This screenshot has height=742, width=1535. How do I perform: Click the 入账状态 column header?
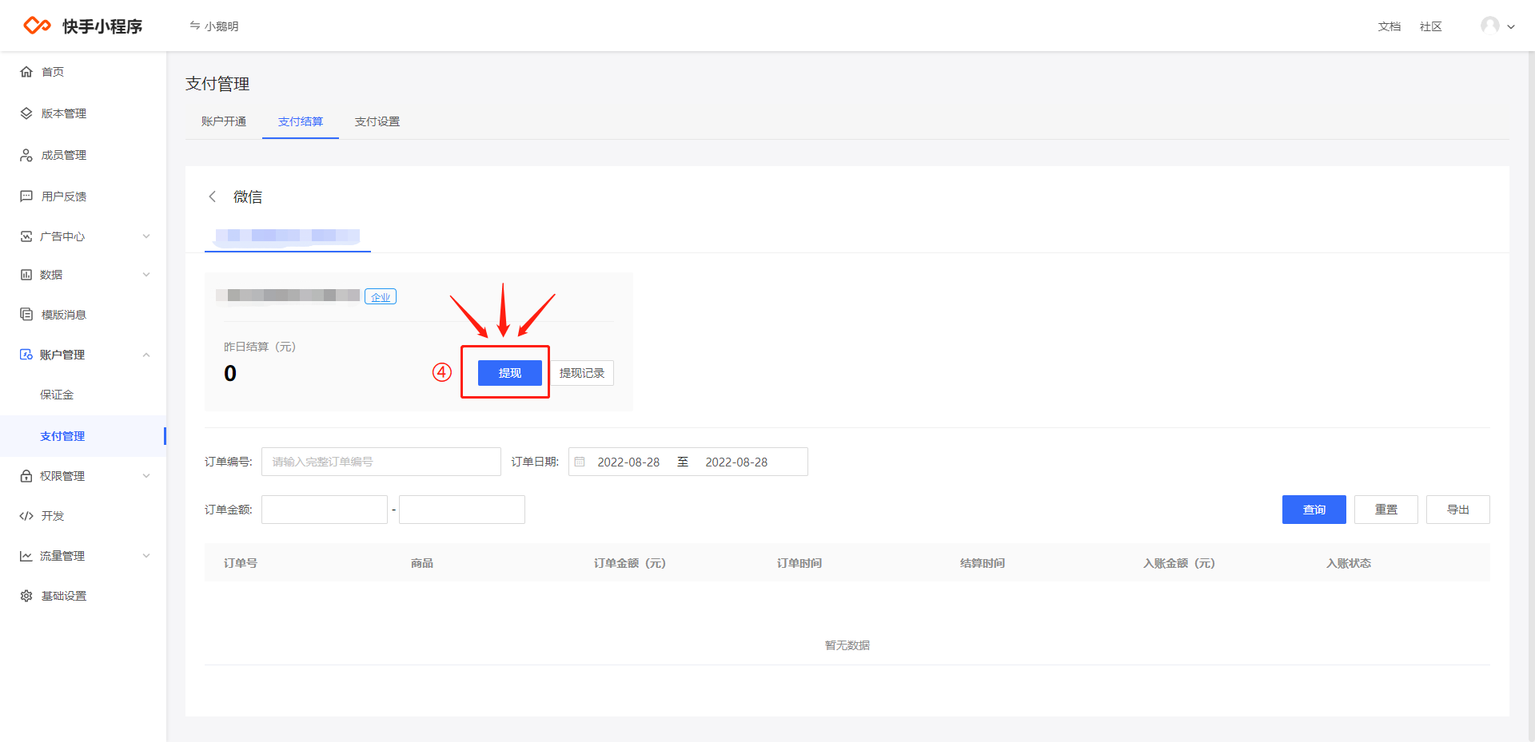click(1349, 563)
